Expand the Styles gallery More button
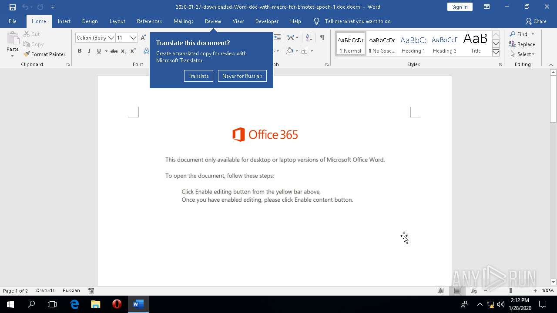 (496, 52)
